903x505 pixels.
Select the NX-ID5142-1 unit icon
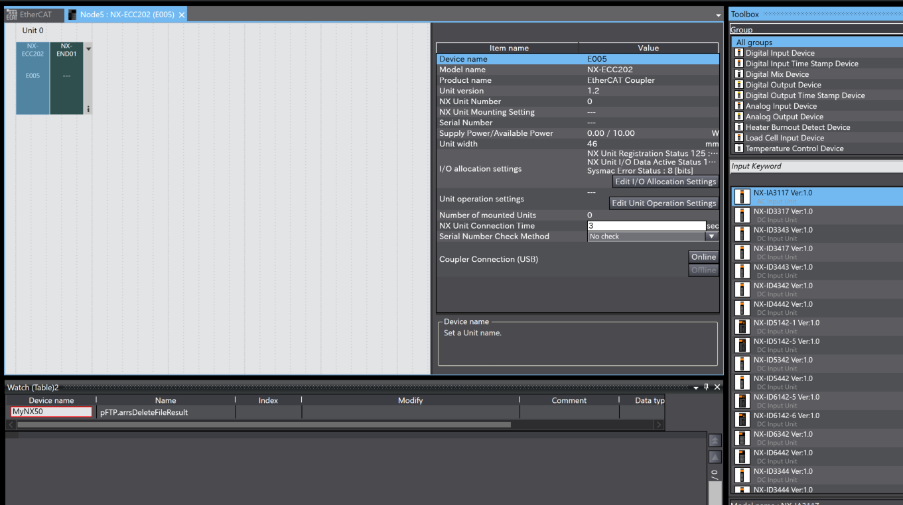tap(743, 327)
